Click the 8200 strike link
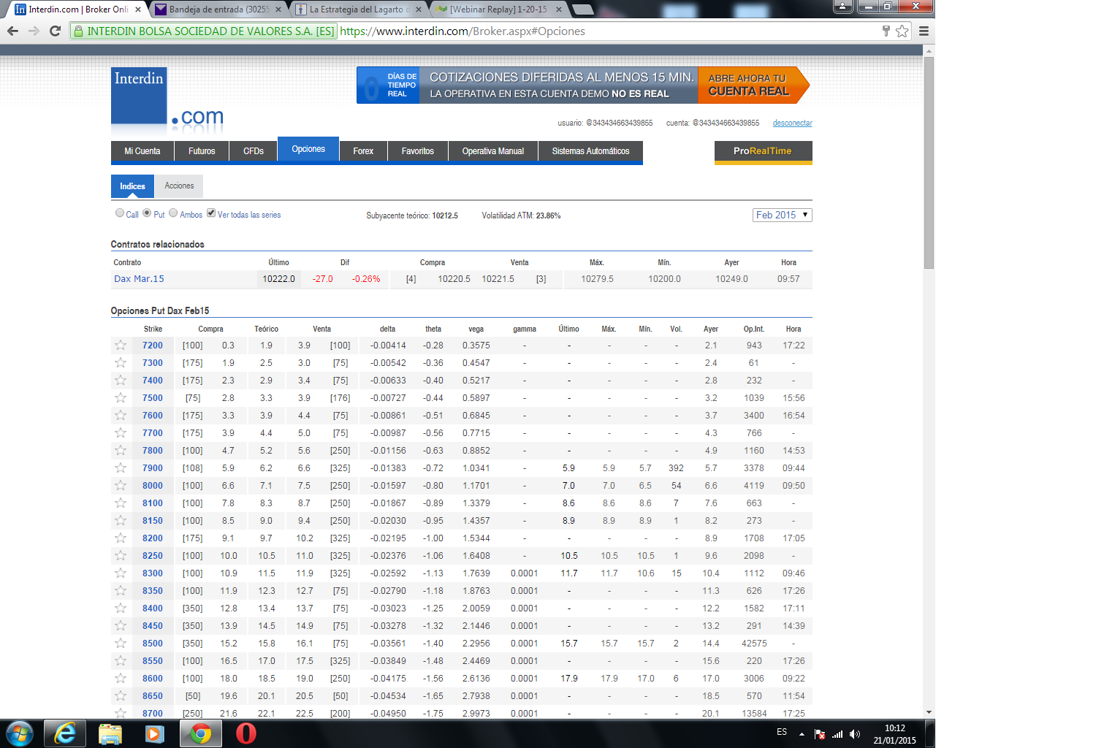The height and width of the screenshot is (748, 1096). click(x=153, y=538)
